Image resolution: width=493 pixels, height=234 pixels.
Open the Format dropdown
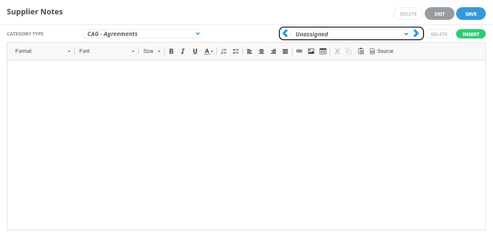tap(42, 51)
